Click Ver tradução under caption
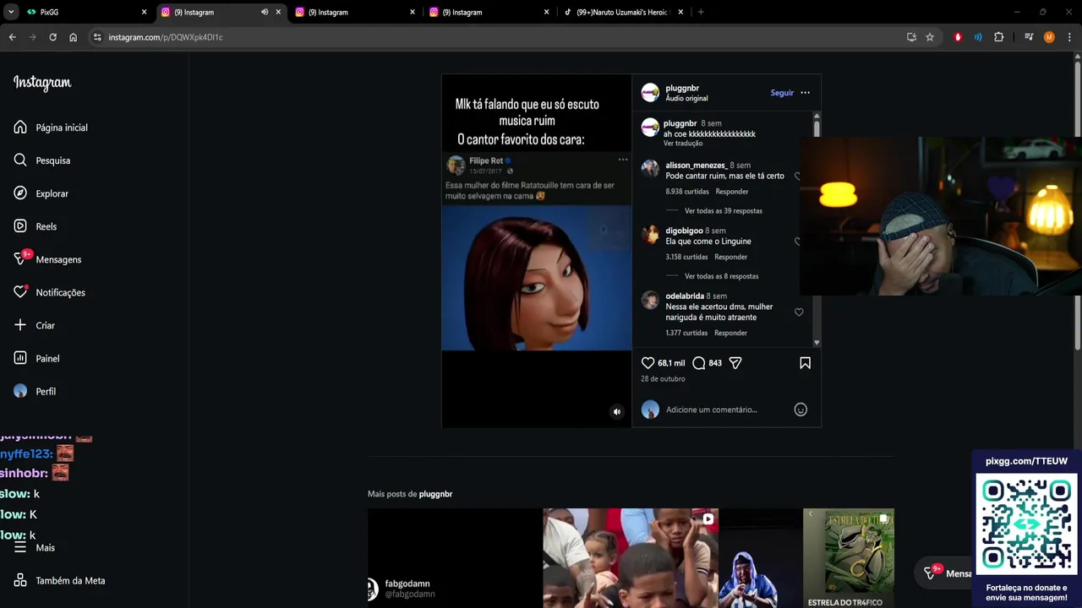Screen dimensions: 1082x608 (683, 144)
